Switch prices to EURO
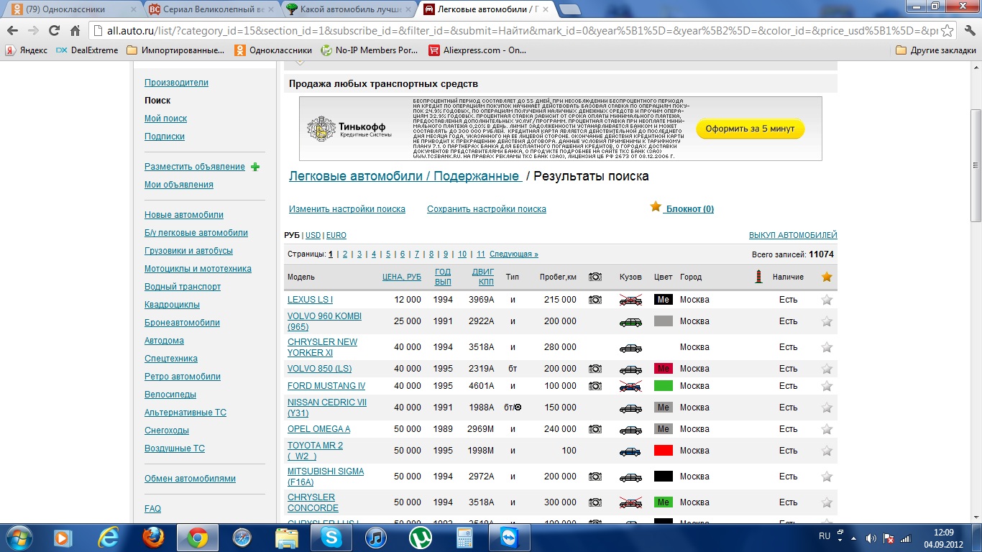This screenshot has width=982, height=552. 336,235
